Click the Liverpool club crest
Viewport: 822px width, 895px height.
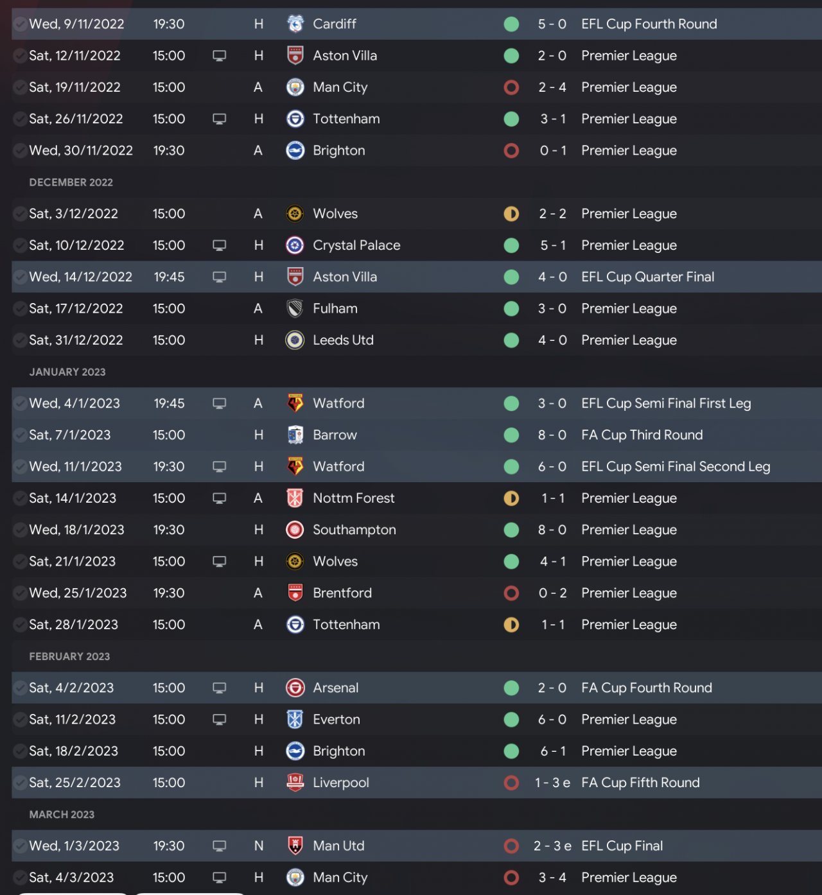tap(295, 783)
